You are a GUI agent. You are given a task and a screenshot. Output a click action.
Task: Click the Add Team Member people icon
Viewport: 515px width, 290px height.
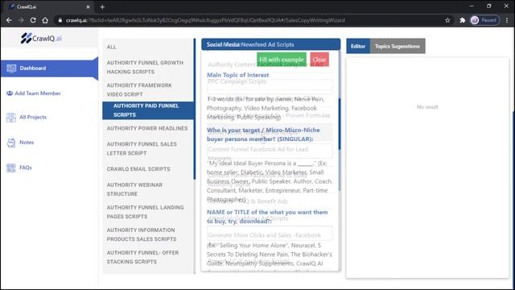(10, 93)
